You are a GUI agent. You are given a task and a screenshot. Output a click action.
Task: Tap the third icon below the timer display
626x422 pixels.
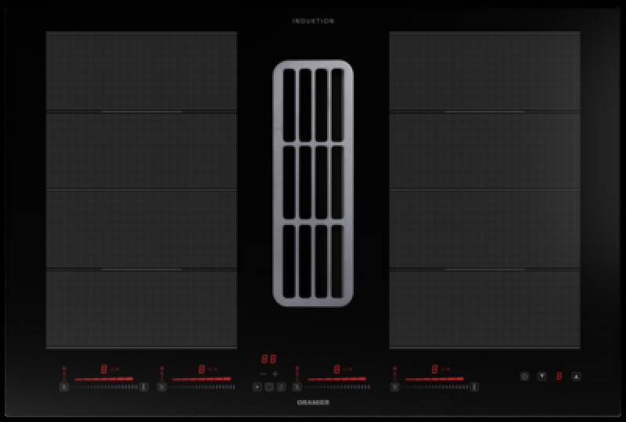click(x=281, y=386)
